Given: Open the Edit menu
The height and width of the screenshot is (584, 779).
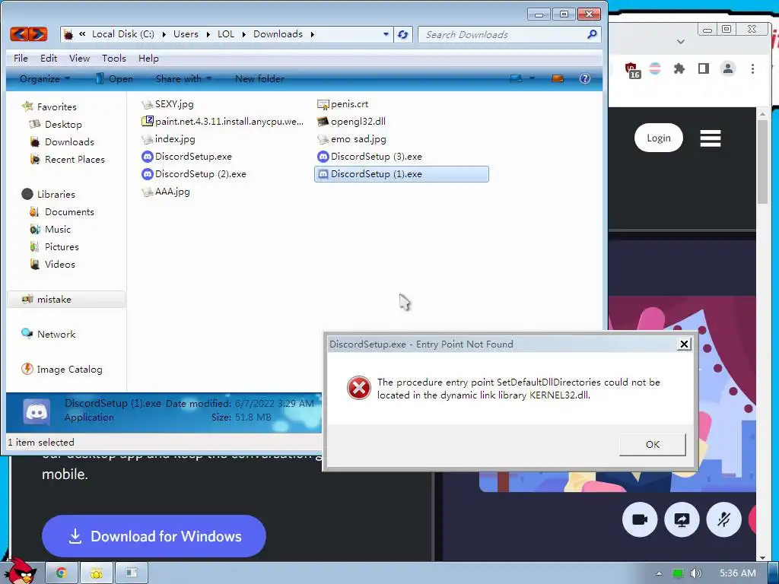Looking at the screenshot, I should [49, 58].
